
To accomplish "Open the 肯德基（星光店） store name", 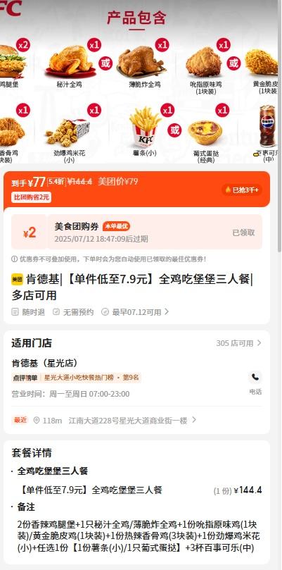I will [44, 363].
